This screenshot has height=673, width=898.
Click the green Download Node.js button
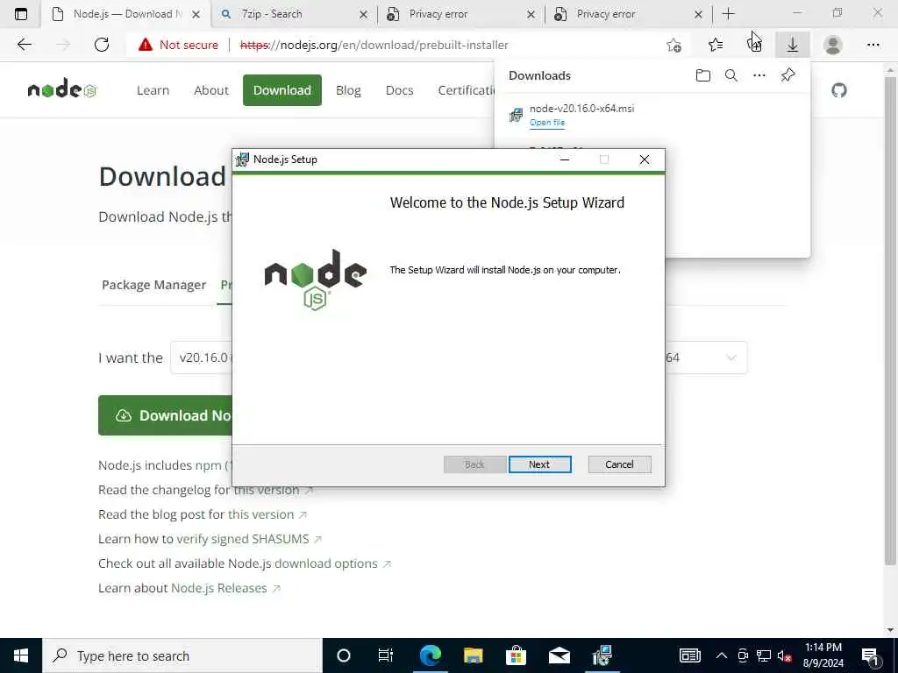(x=165, y=415)
